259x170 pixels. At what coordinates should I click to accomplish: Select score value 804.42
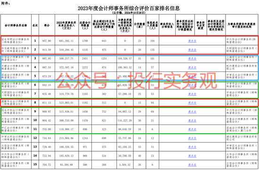(x=47, y=121)
